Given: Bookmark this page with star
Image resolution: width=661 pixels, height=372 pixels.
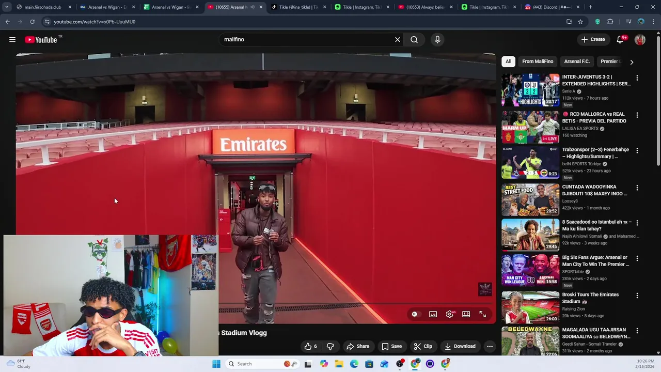Looking at the screenshot, I should [x=580, y=22].
